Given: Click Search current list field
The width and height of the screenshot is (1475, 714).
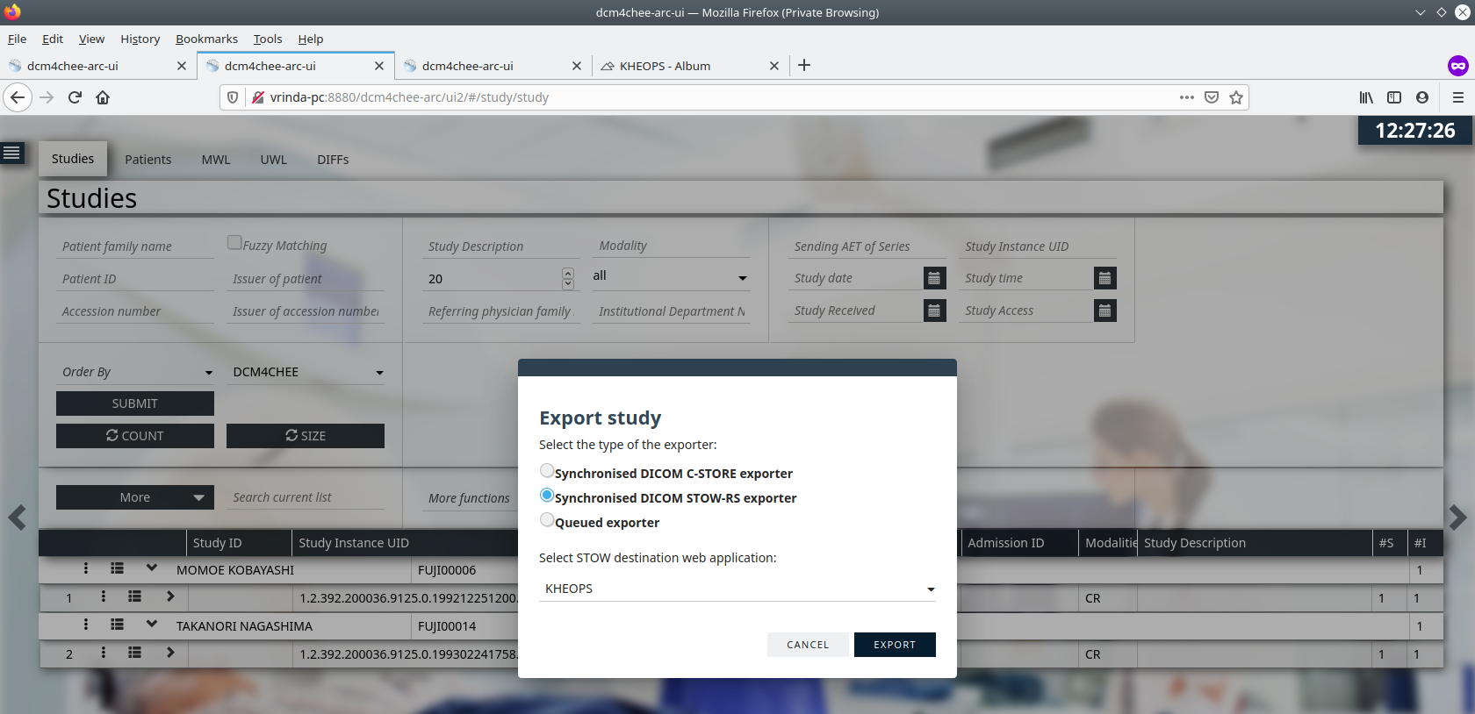Looking at the screenshot, I should click(x=306, y=497).
